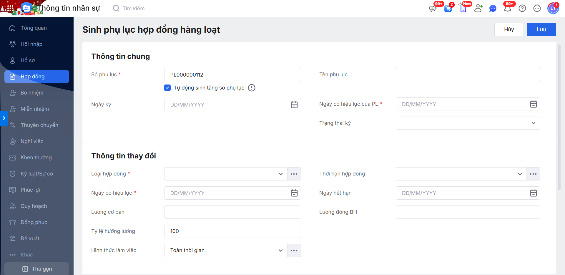Open the notification bell icon
565x275 pixels.
coord(507,9)
